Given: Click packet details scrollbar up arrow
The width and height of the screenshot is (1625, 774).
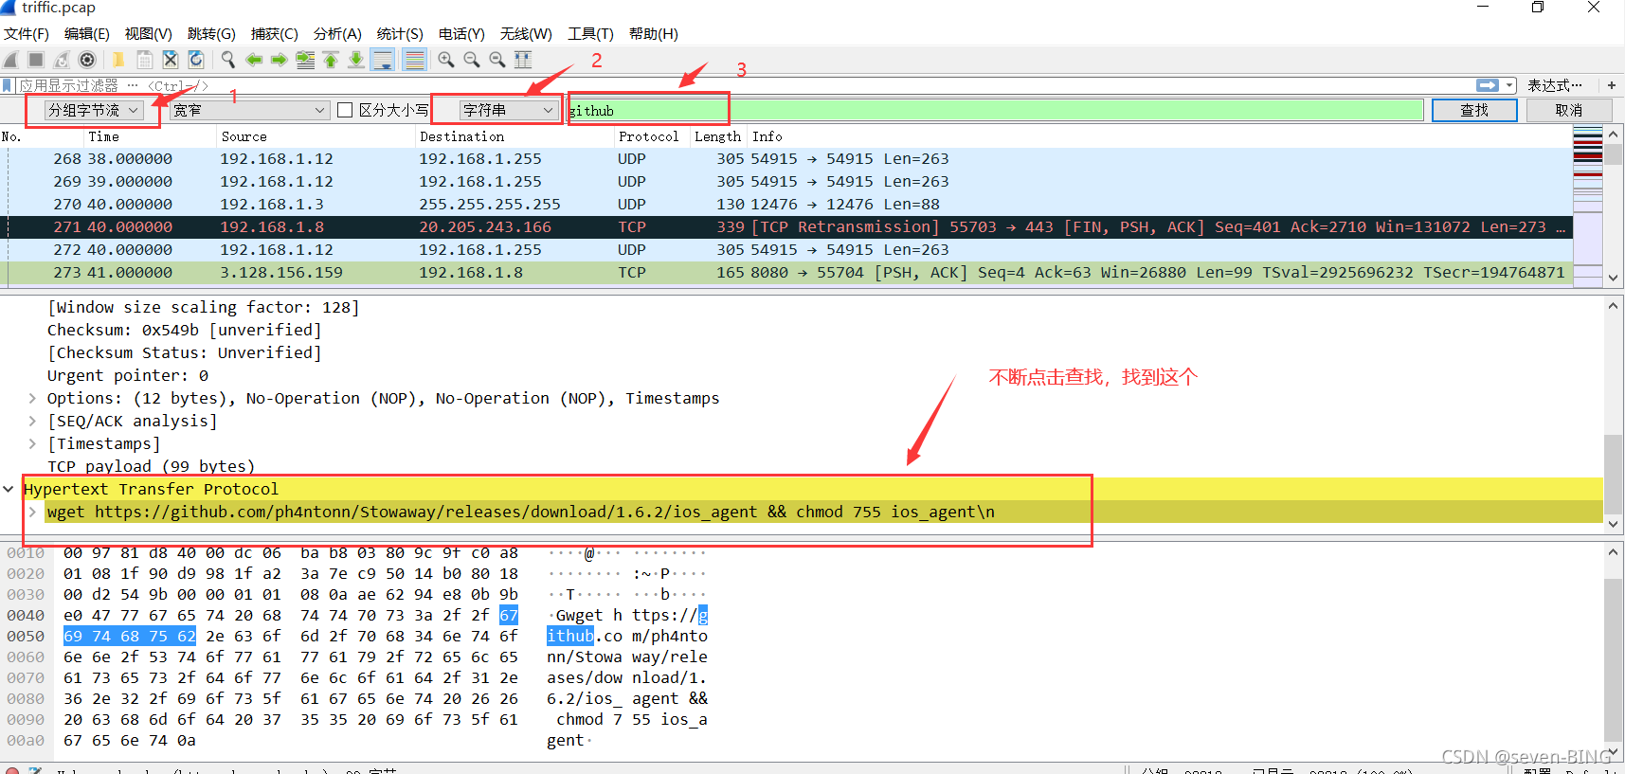Looking at the screenshot, I should 1613,306.
